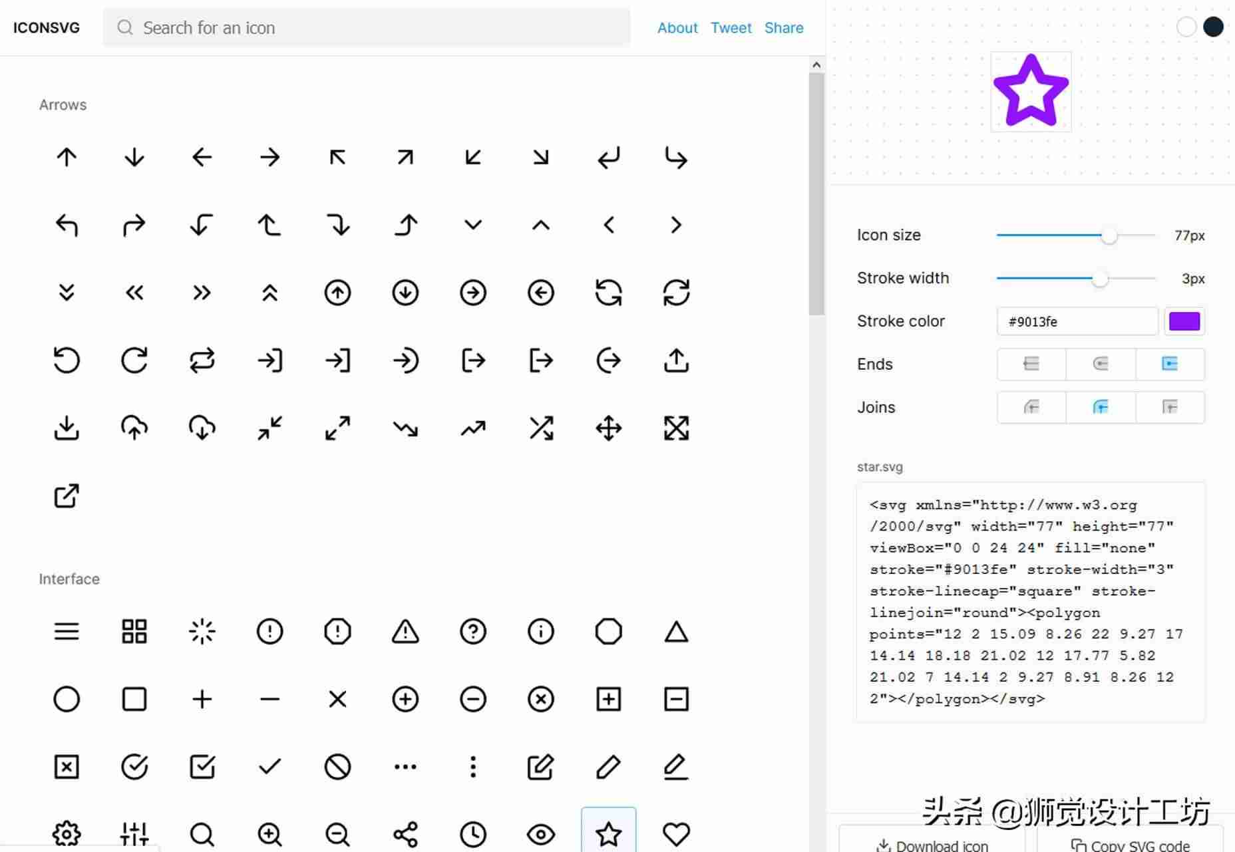
Task: Focus the Search for an icon field
Action: (367, 28)
